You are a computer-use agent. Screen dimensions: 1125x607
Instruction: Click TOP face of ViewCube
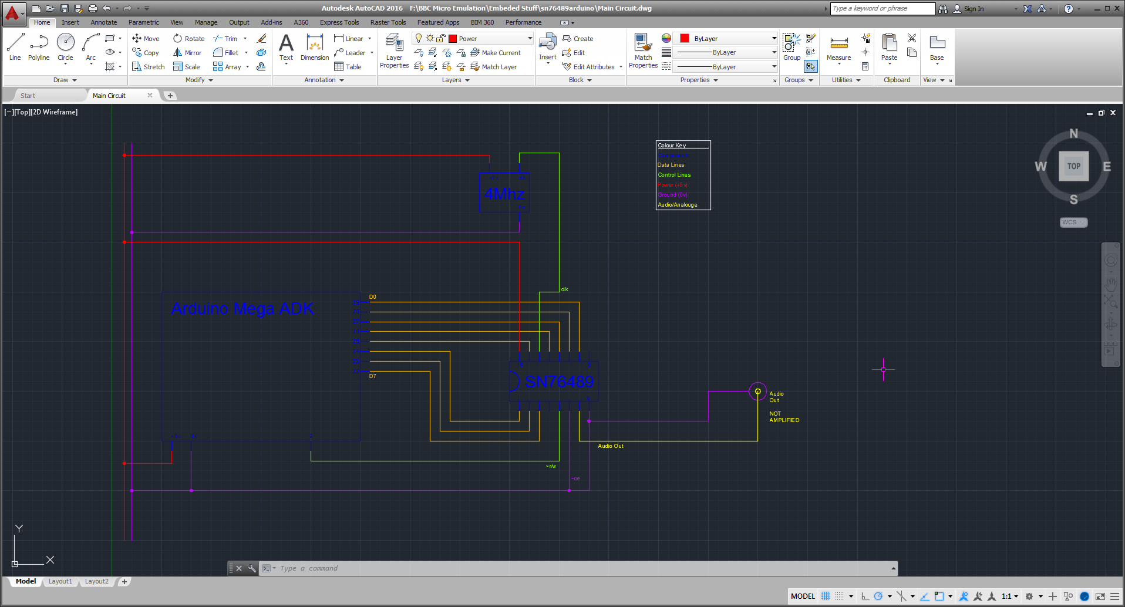[x=1073, y=166]
